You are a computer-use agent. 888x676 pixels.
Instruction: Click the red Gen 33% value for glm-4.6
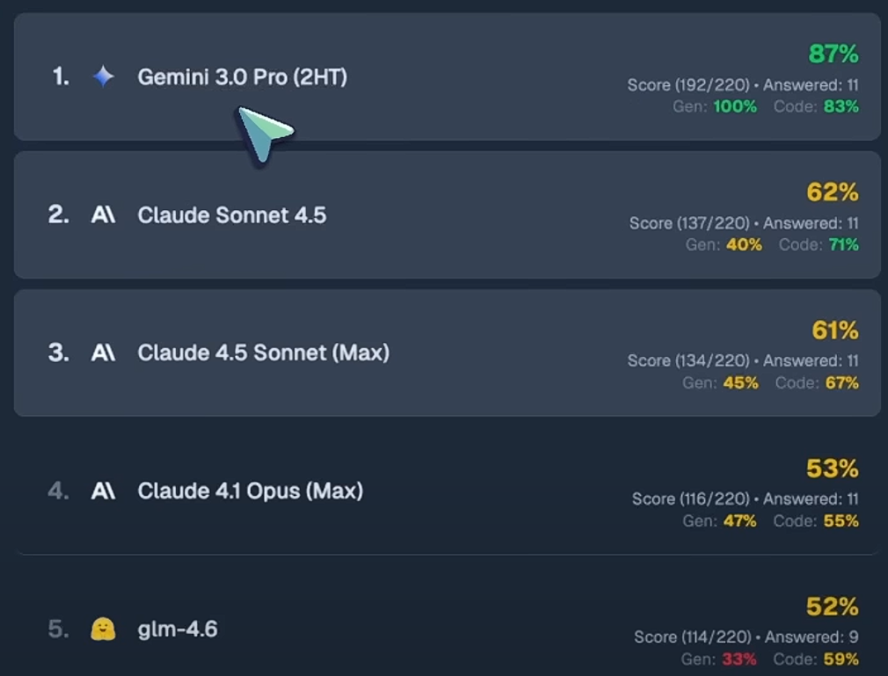tap(739, 658)
